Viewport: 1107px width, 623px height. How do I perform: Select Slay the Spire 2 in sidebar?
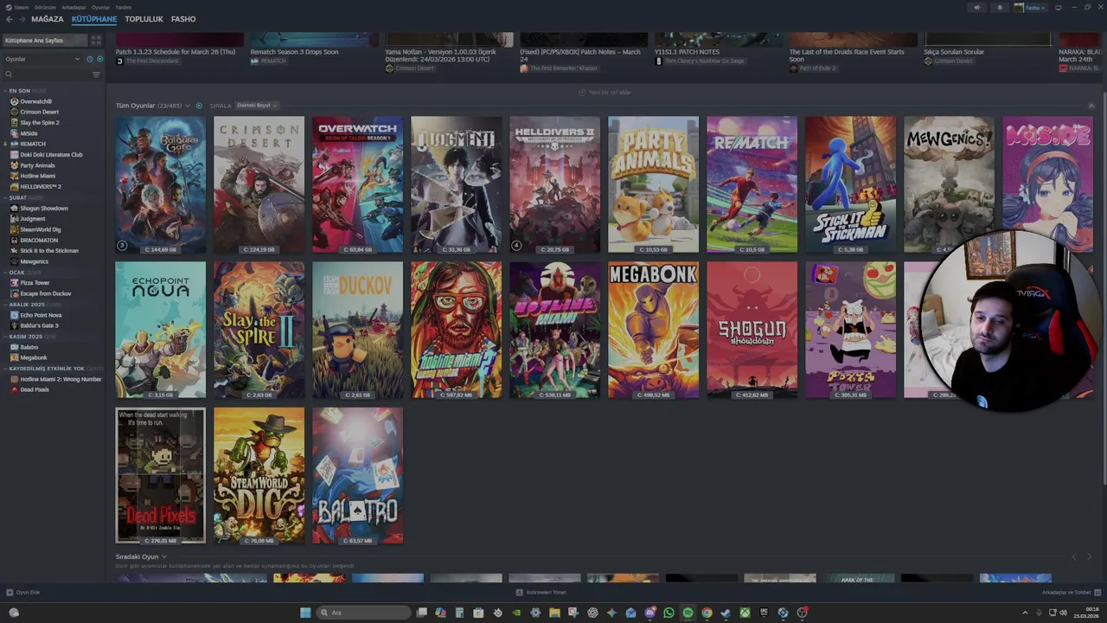pyautogui.click(x=40, y=123)
